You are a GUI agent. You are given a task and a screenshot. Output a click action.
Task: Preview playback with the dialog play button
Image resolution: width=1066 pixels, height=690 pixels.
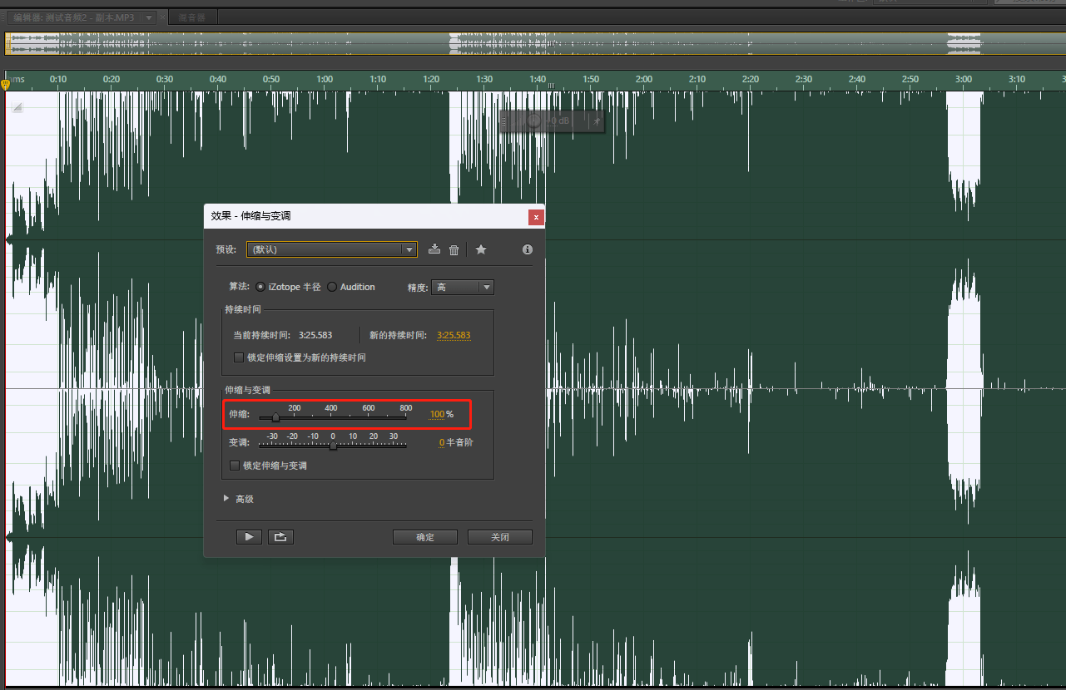click(x=249, y=537)
